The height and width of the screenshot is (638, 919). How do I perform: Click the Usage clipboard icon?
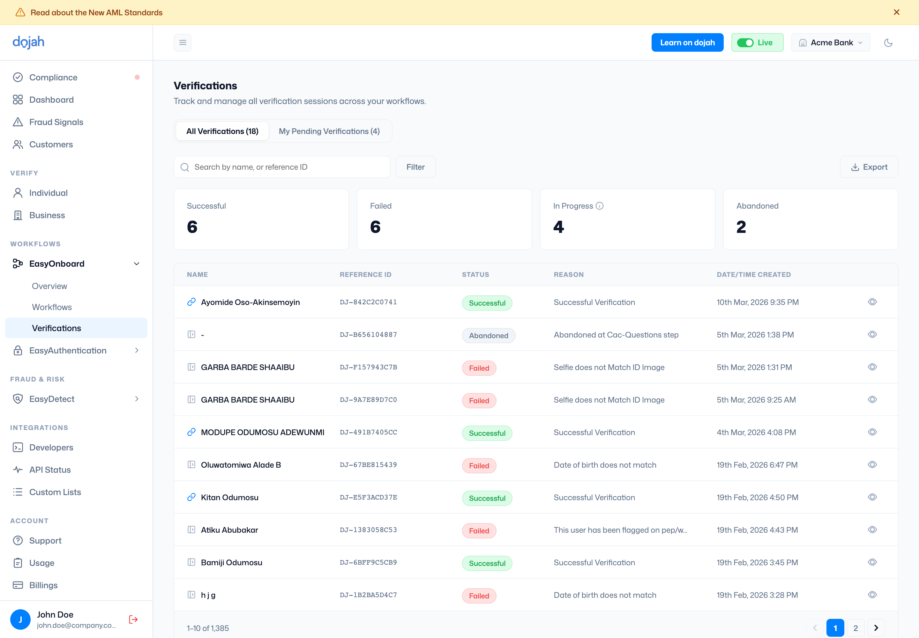[x=18, y=563]
